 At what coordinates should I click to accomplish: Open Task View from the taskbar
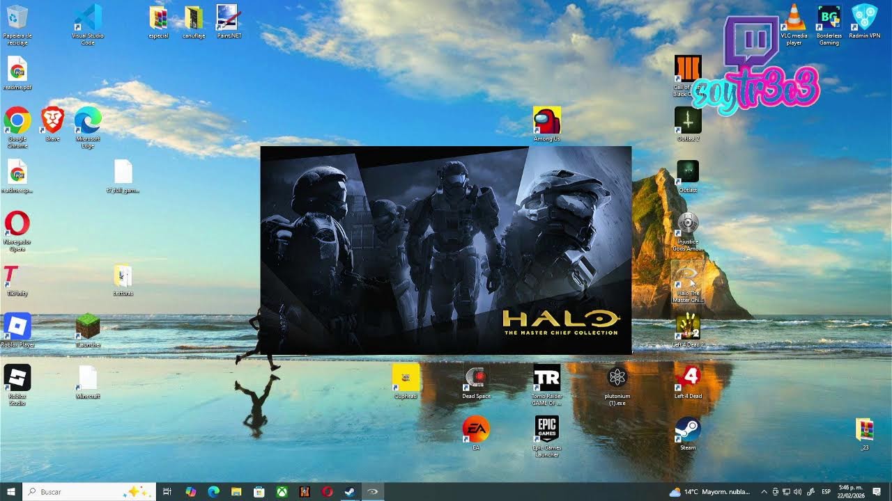coord(167,492)
